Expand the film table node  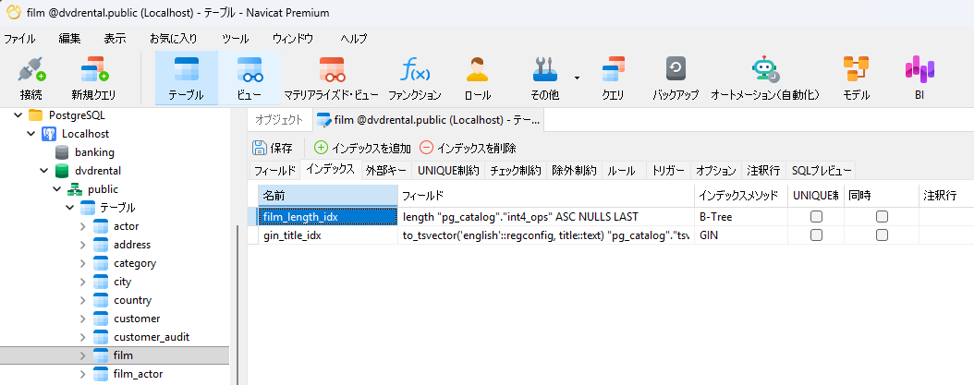(x=82, y=355)
